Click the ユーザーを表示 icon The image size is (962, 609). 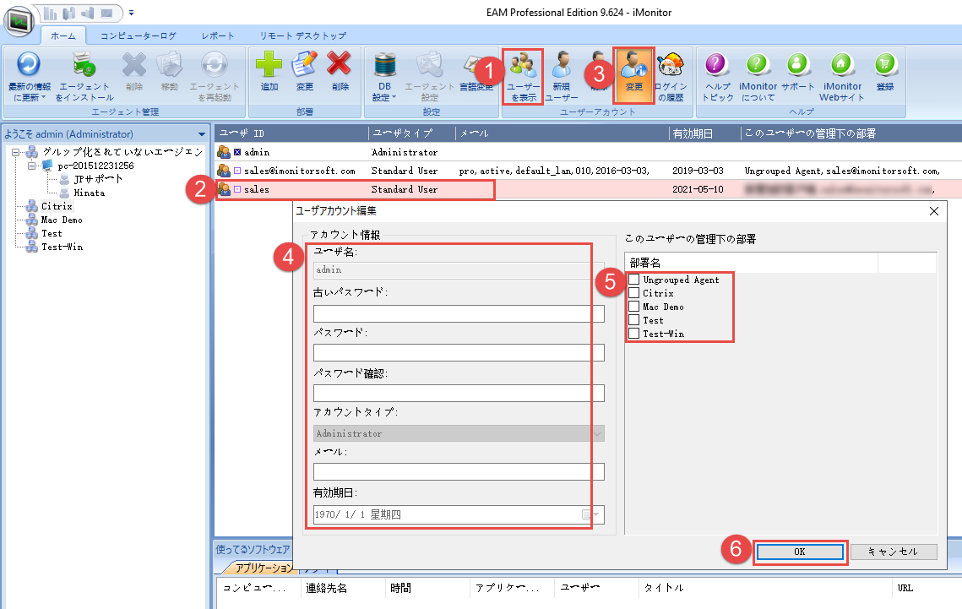tap(523, 65)
